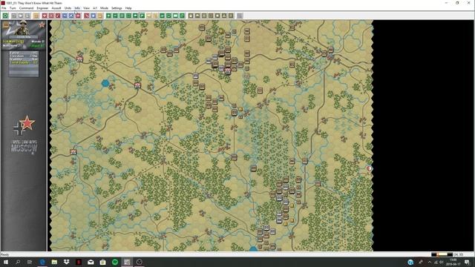Open File Explorer from taskbar
475x267 pixels.
tap(54, 262)
